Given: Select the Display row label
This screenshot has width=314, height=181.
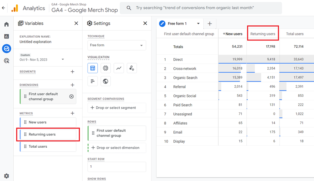Looking at the screenshot, I should 179,141.
